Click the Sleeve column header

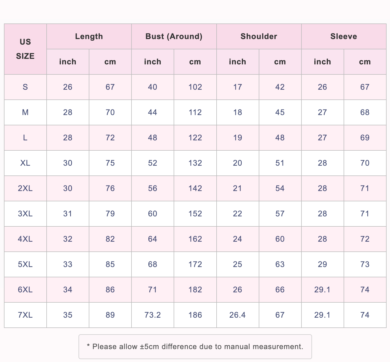click(344, 36)
